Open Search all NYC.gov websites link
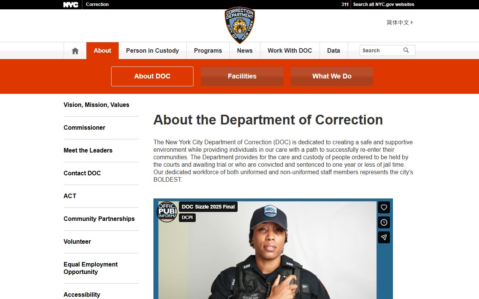Viewport: 479px width, 299px height. click(x=384, y=4)
